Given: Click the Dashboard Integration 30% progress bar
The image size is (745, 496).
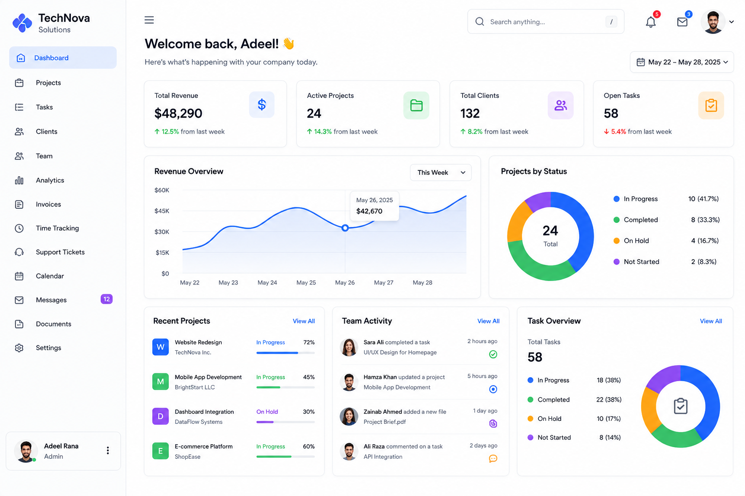Looking at the screenshot, I should tap(286, 422).
